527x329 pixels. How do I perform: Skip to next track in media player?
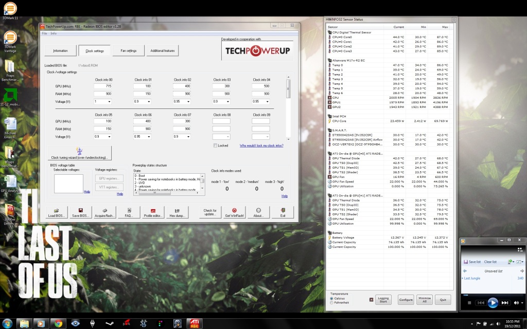tap(505, 303)
